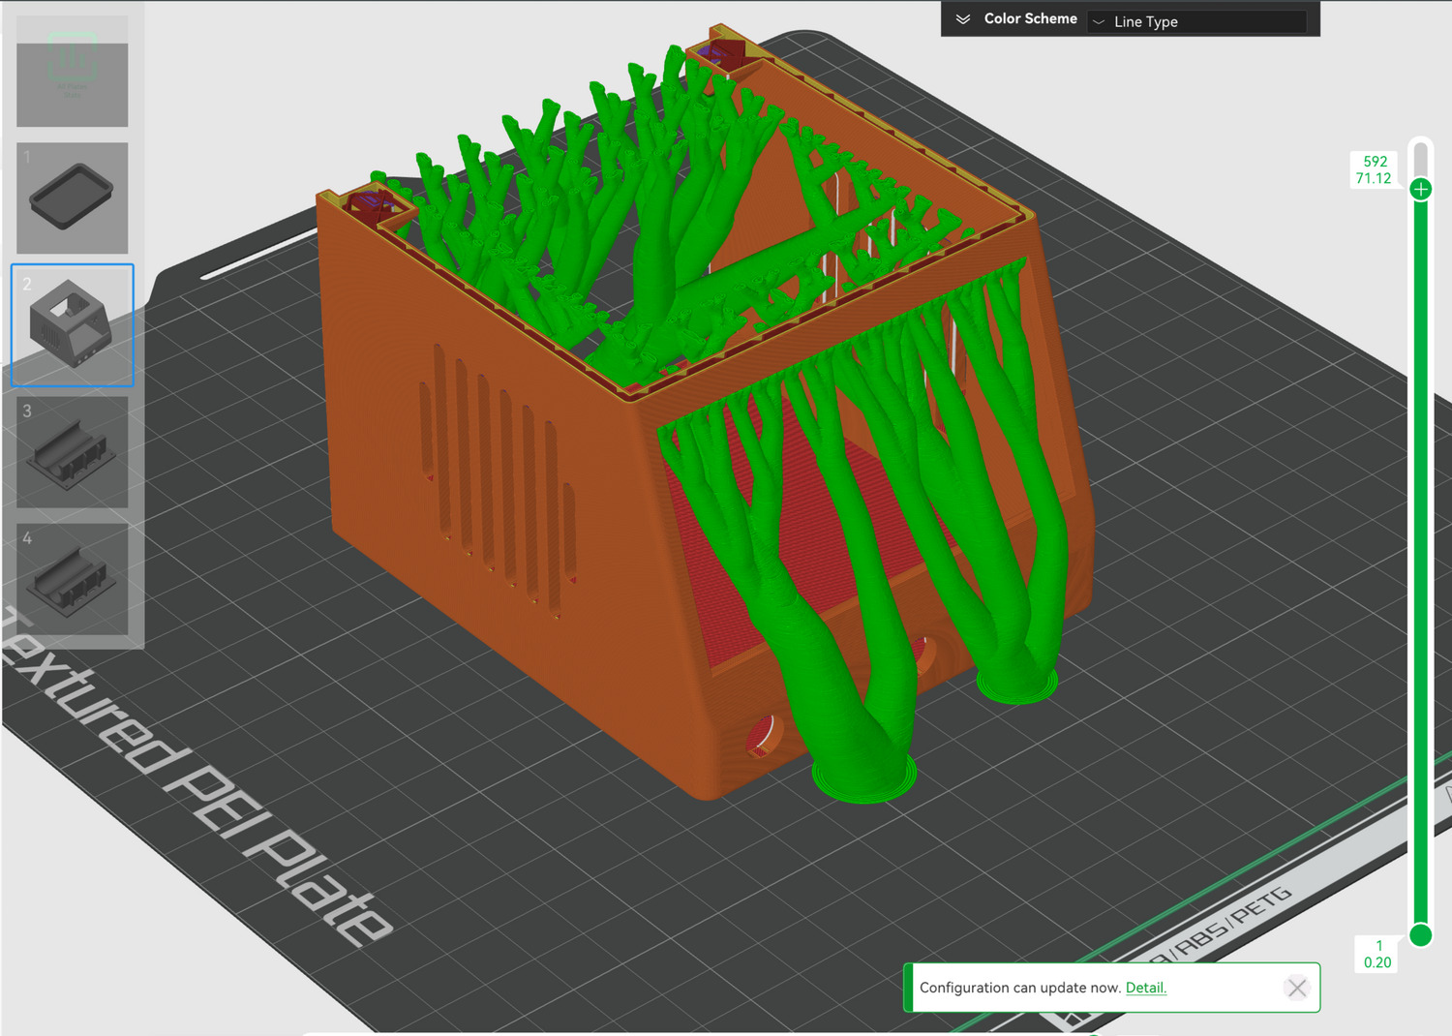The image size is (1452, 1036).
Task: Click the layer 1 / 0.20 label
Action: click(x=1377, y=954)
